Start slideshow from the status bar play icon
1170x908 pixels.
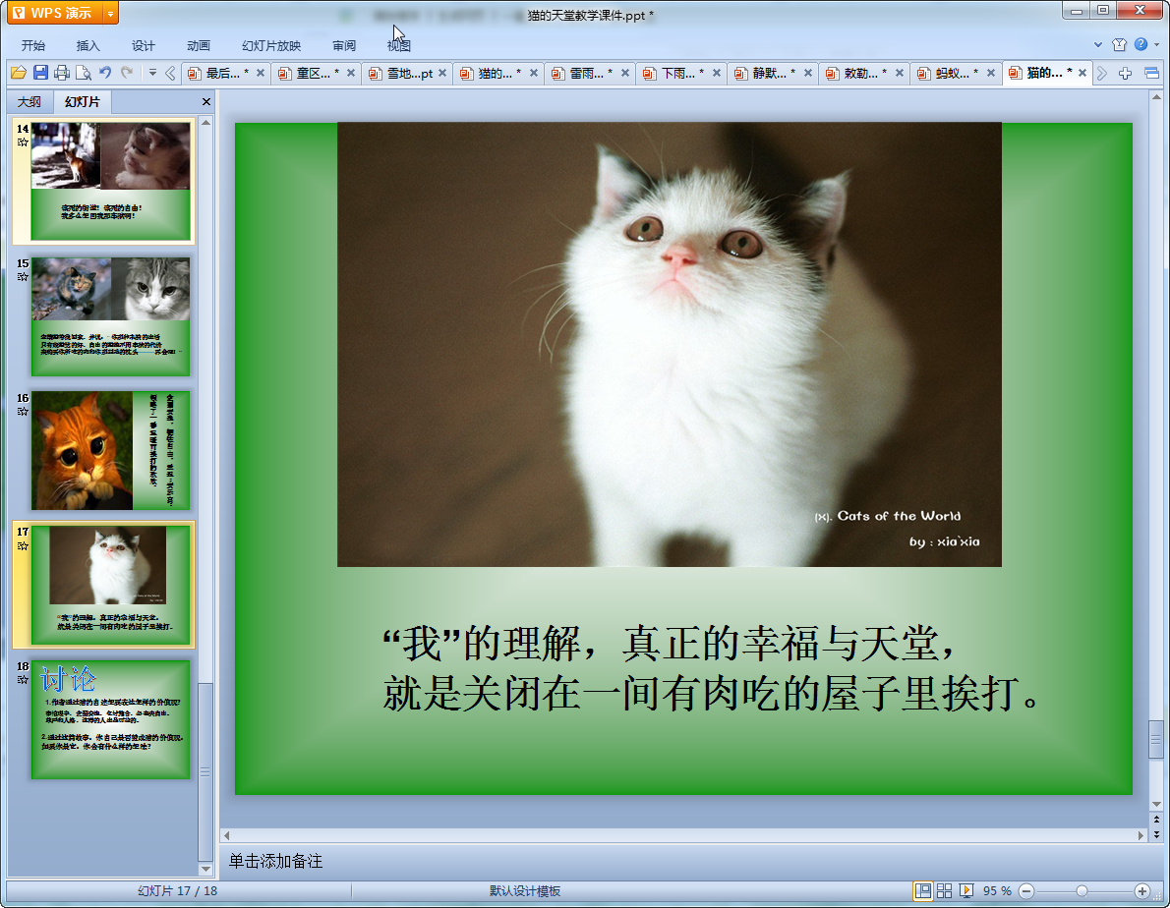click(x=966, y=891)
